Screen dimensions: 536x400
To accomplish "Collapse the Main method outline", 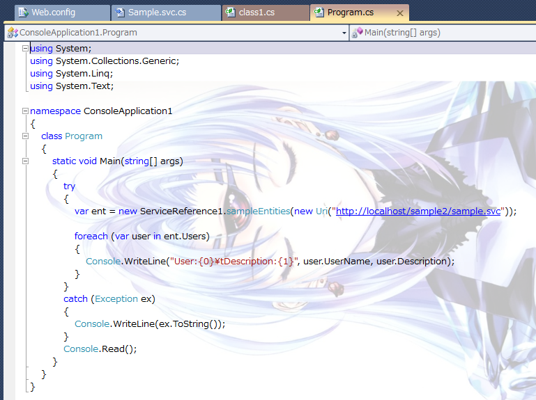I will tap(25, 161).
